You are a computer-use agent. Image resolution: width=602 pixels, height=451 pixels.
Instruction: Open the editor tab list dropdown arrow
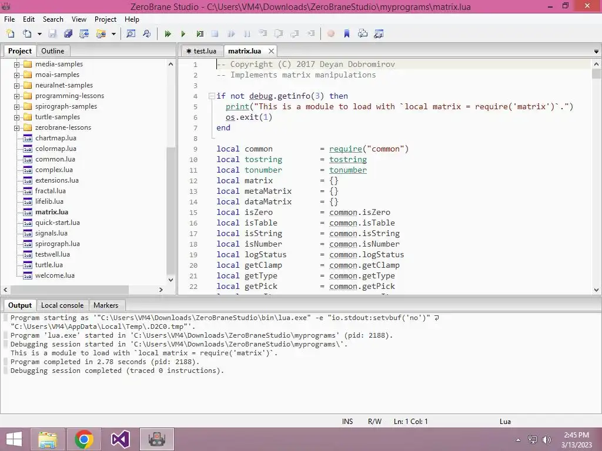[596, 52]
